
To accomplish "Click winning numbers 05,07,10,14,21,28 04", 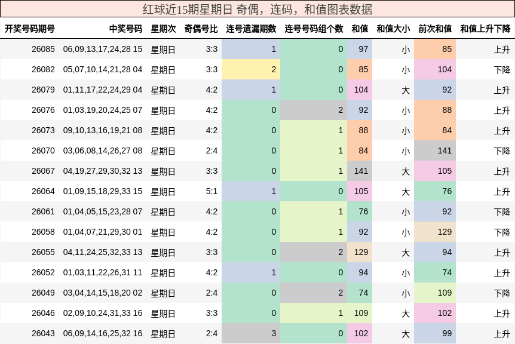I will pyautogui.click(x=103, y=70).
